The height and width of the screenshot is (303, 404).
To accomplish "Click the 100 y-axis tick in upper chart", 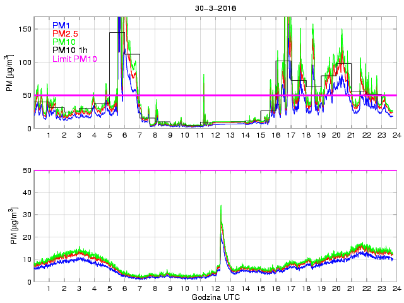I will [24, 62].
